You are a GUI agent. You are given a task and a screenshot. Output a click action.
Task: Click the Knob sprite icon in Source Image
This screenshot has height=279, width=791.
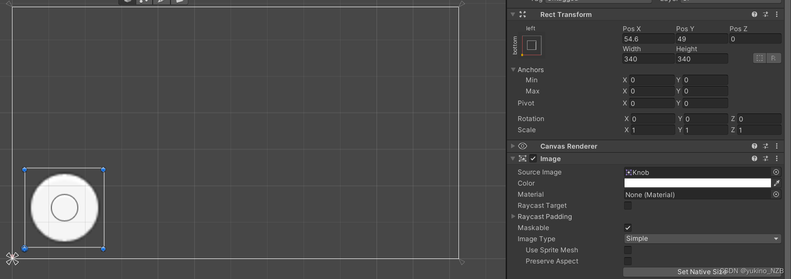[629, 172]
